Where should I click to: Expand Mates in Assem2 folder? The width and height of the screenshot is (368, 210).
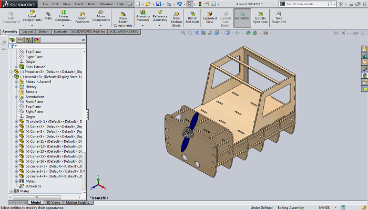pyautogui.click(x=16, y=81)
